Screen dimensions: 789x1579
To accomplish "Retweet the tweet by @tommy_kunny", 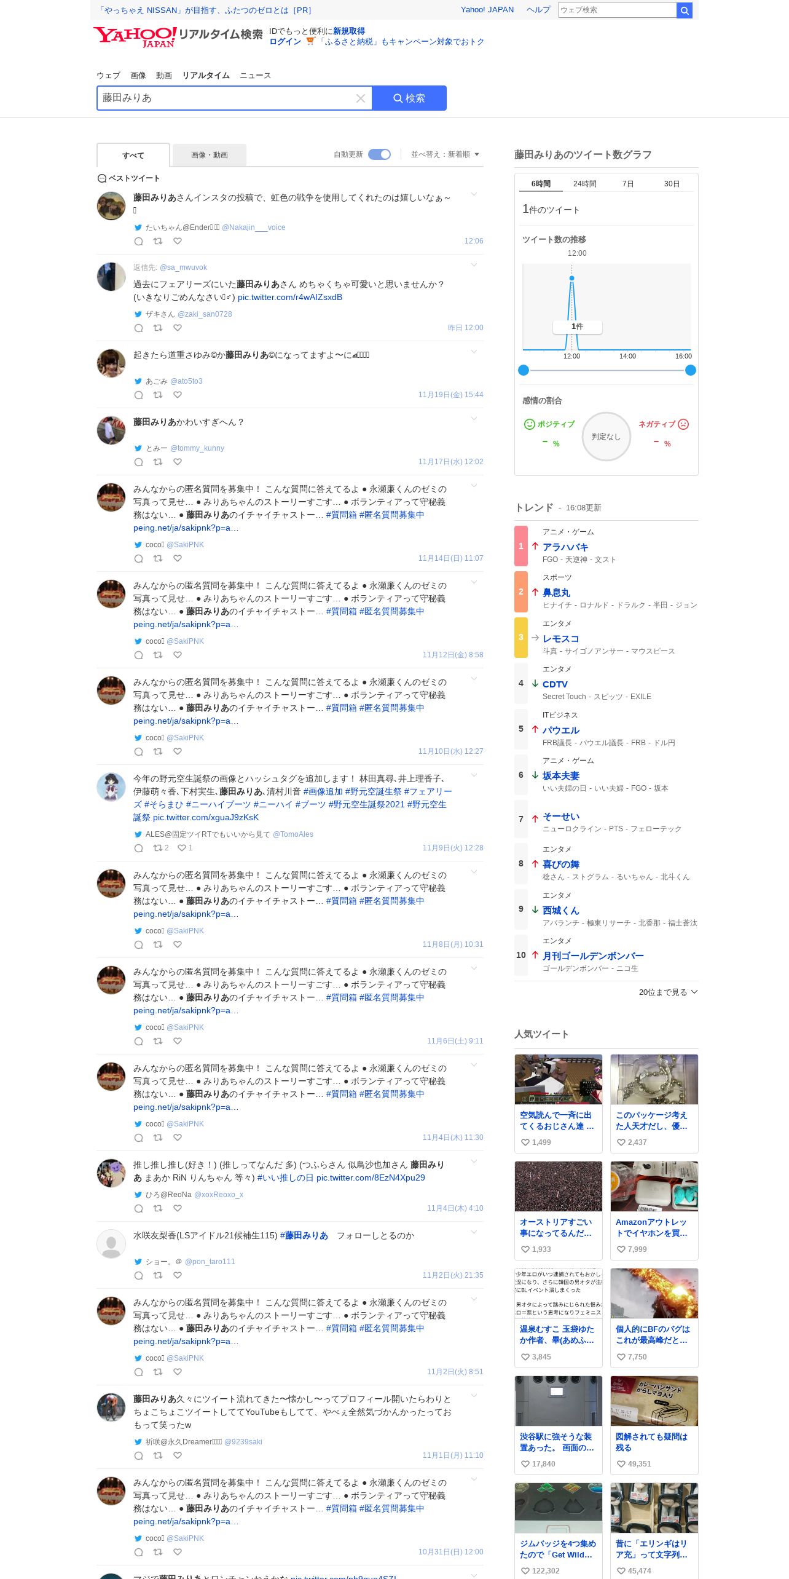I will click(158, 462).
